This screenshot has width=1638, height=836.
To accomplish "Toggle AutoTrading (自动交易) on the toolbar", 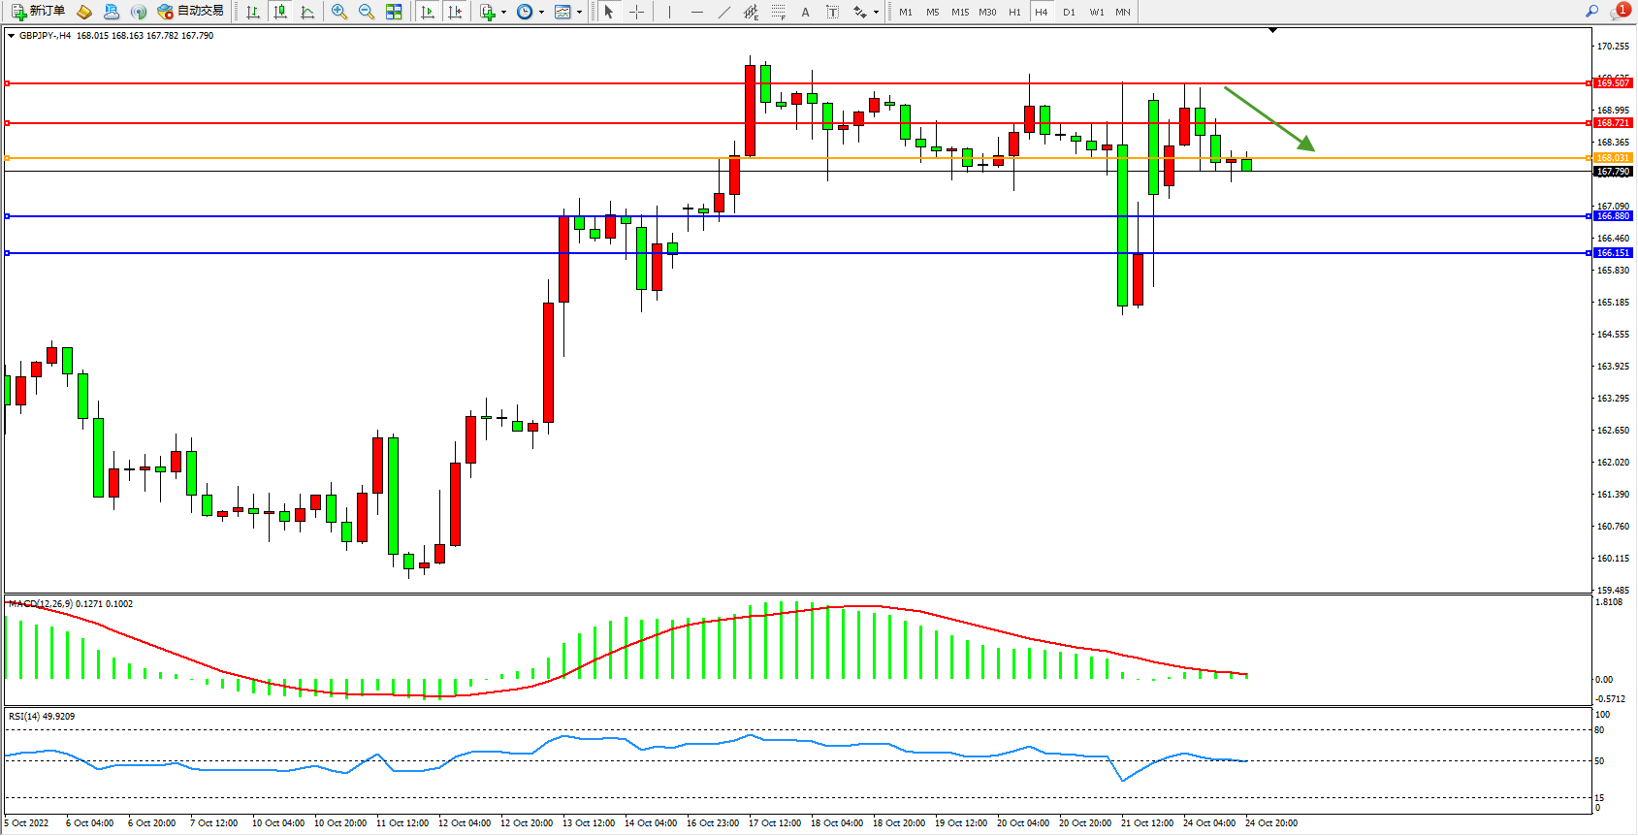I will point(191,12).
